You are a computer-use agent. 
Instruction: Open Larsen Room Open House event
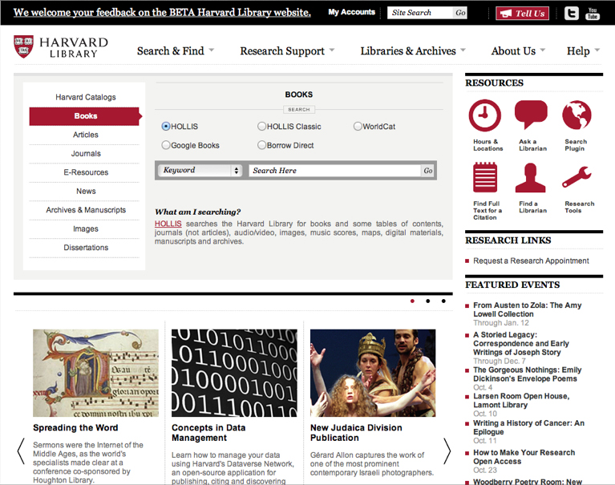coord(521,401)
